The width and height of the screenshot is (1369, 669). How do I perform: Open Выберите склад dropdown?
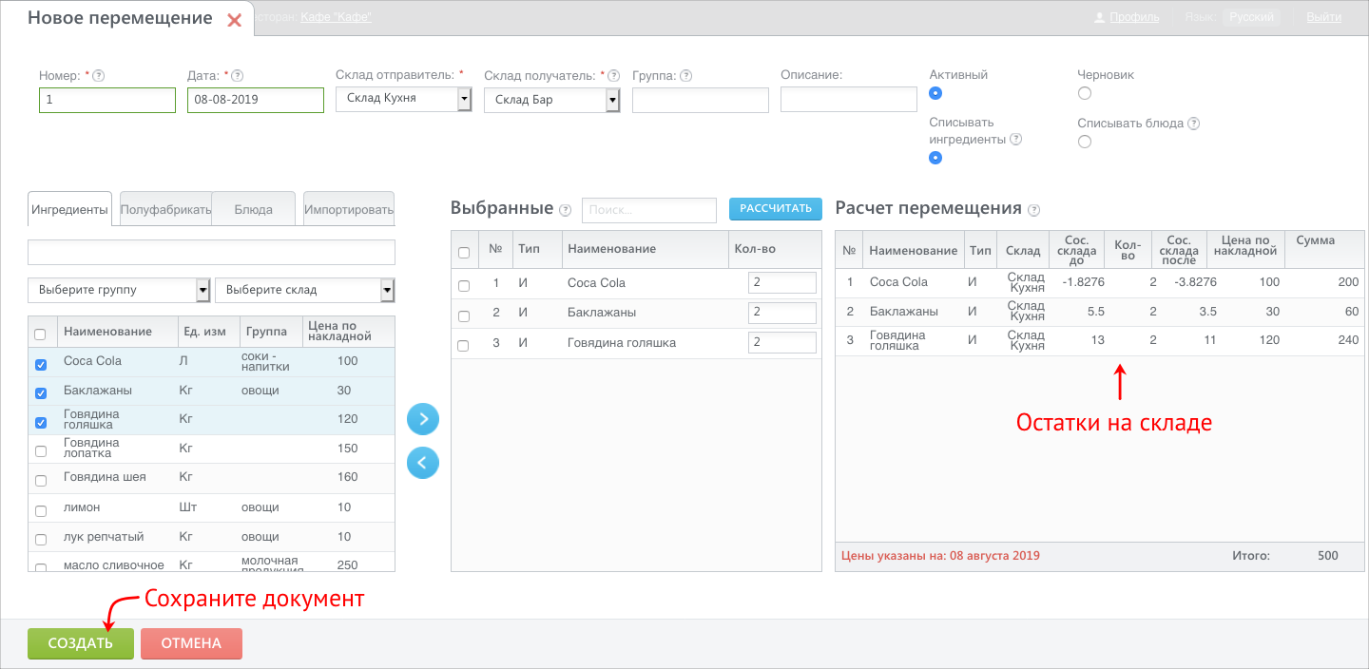click(x=304, y=290)
